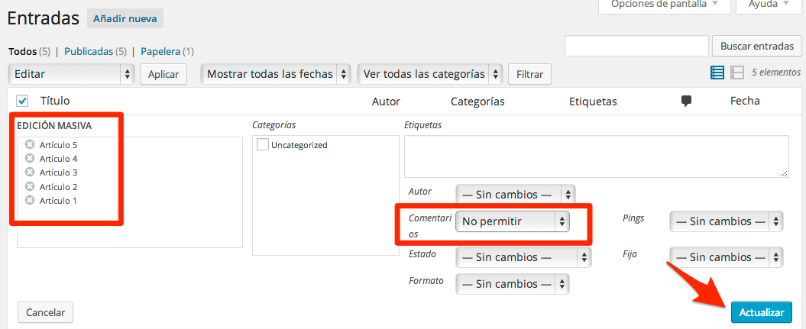Click Añadir nueva button
The height and width of the screenshot is (329, 806).
[x=125, y=19]
